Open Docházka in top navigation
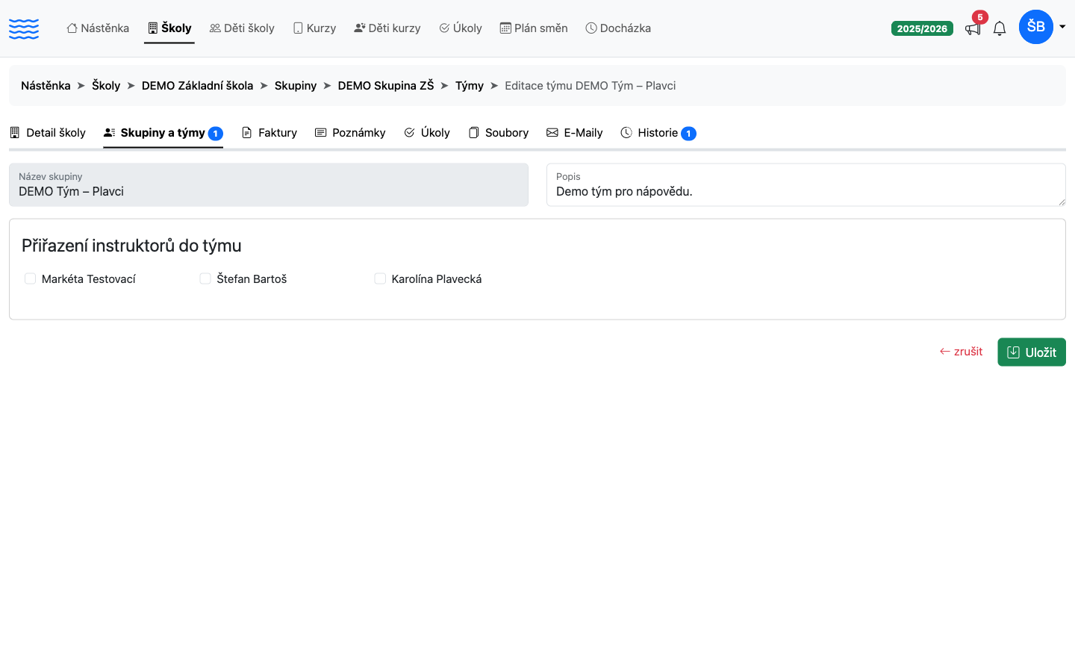1075x672 pixels. coord(618,28)
